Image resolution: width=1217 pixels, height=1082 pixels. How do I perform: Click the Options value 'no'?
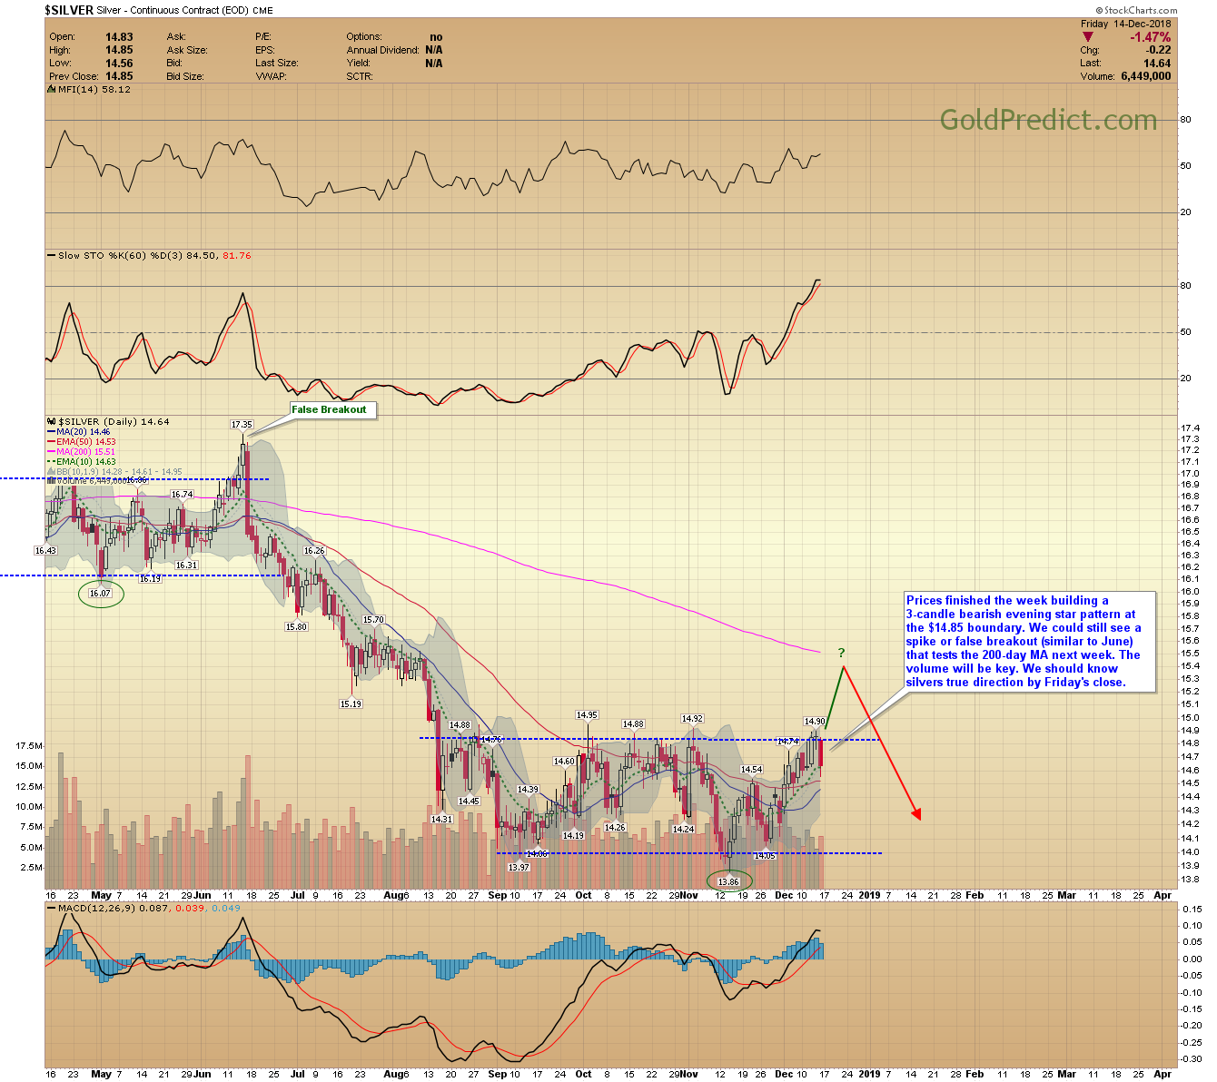436,37
